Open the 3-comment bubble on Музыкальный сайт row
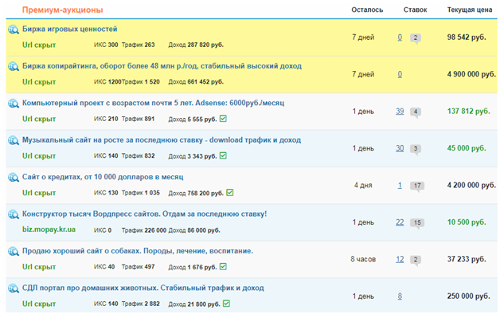Viewport: 500px width, 314px height. [416, 149]
